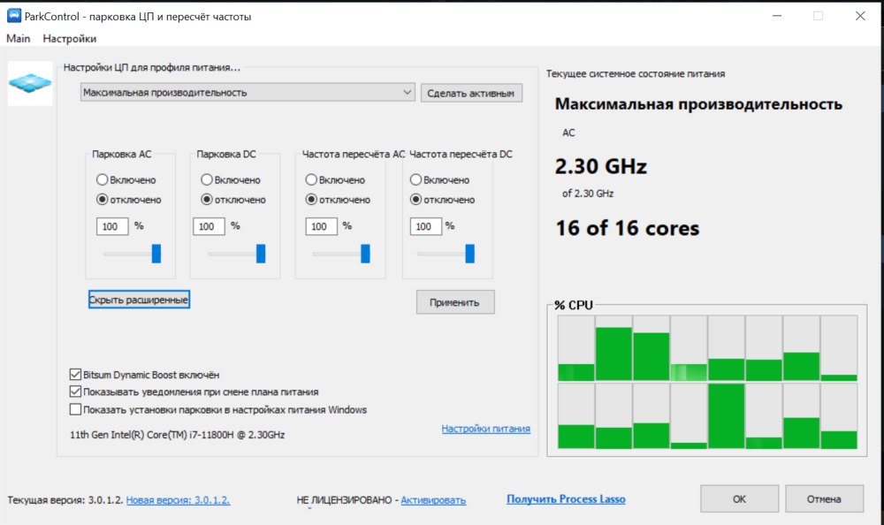
Task: Click Сделать активным button
Action: coord(471,93)
